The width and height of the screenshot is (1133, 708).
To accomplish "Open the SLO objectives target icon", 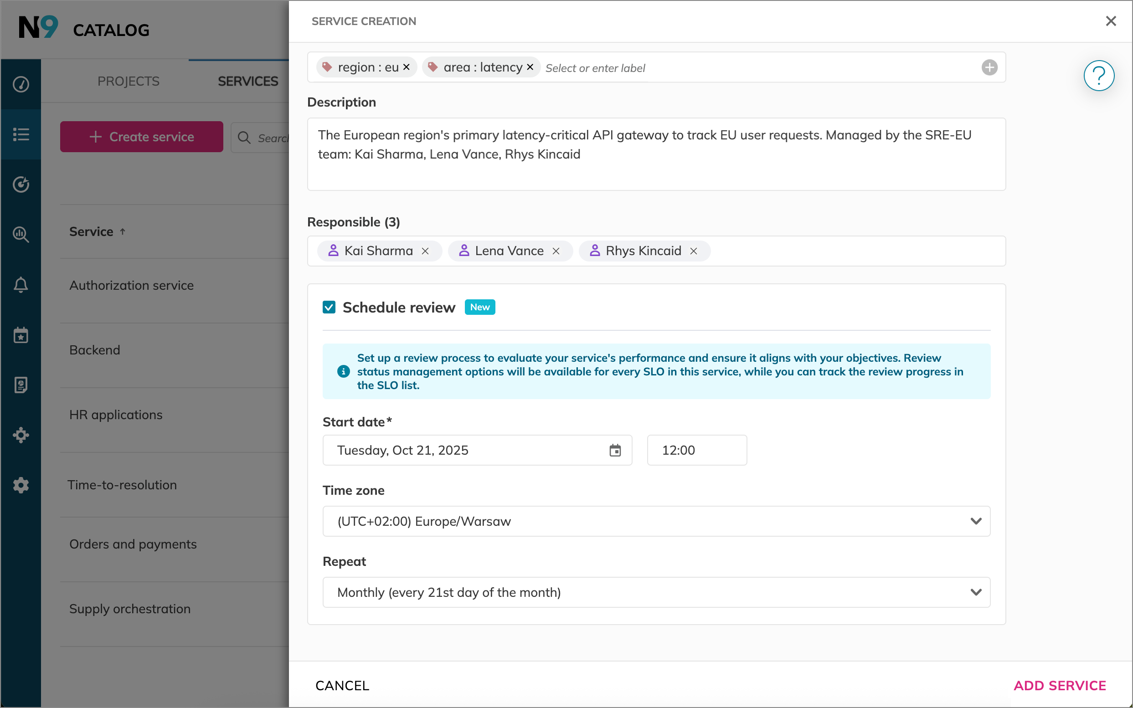I will (21, 185).
